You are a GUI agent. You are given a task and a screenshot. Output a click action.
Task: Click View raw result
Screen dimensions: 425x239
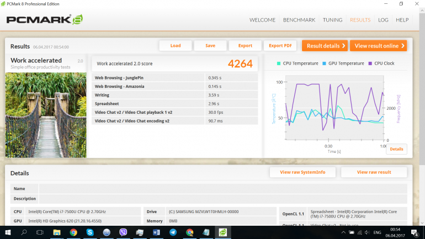pyautogui.click(x=374, y=172)
